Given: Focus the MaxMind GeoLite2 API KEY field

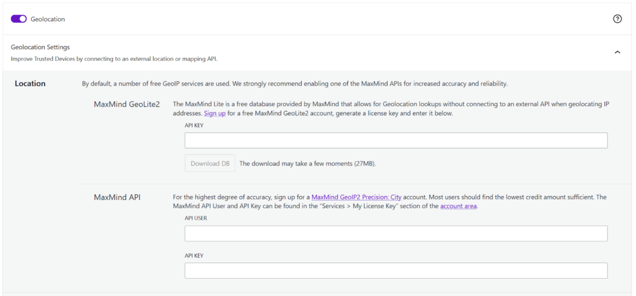Looking at the screenshot, I should 396,141.
